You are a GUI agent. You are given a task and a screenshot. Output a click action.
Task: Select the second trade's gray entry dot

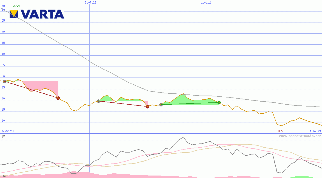(x=98, y=101)
